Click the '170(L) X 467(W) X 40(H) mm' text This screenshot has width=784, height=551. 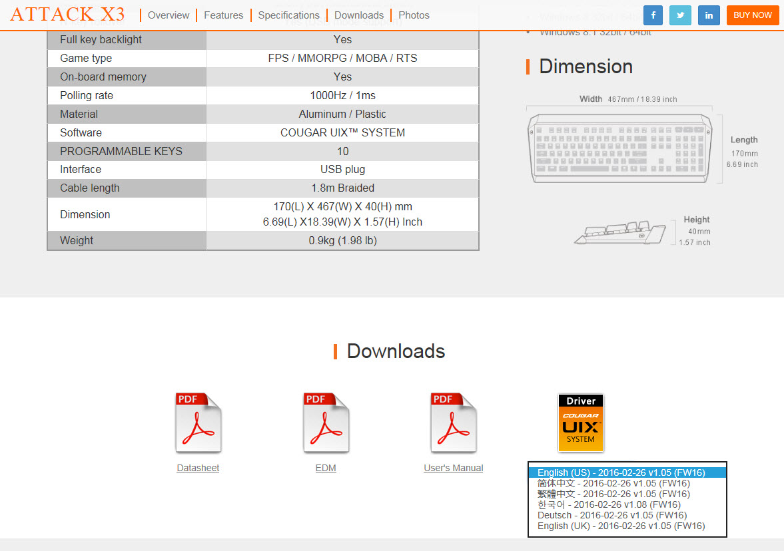[342, 207]
